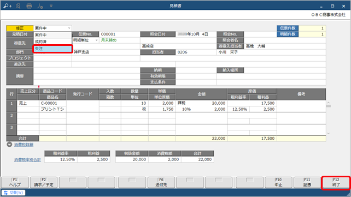Click the 伝票No. field showing 000001

tap(119, 34)
